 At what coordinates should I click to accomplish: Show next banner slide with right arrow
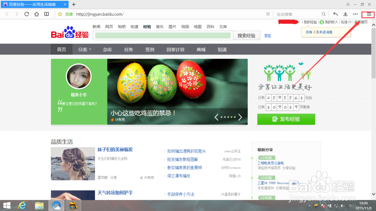[240, 117]
